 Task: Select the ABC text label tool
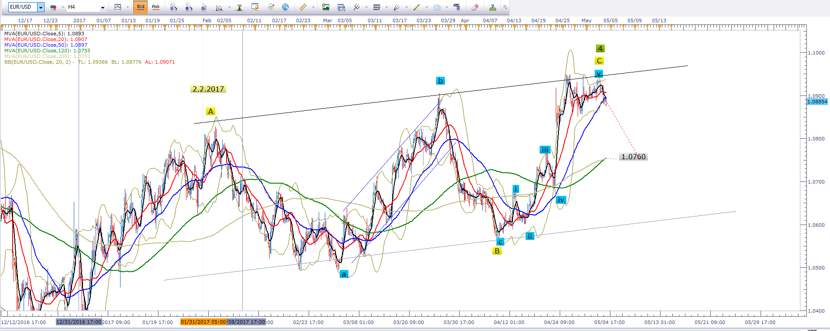pos(457,7)
